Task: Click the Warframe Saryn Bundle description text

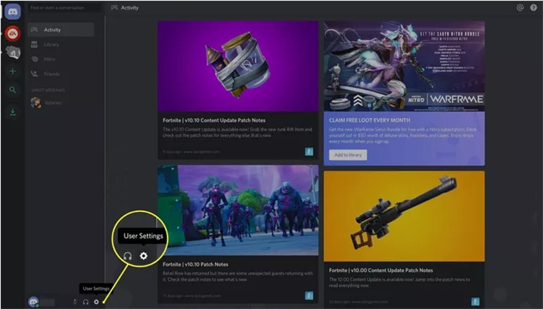Action: click(403, 135)
